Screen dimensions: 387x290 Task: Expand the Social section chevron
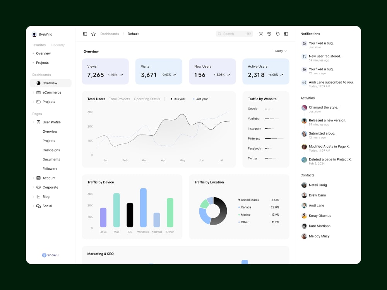33,206
